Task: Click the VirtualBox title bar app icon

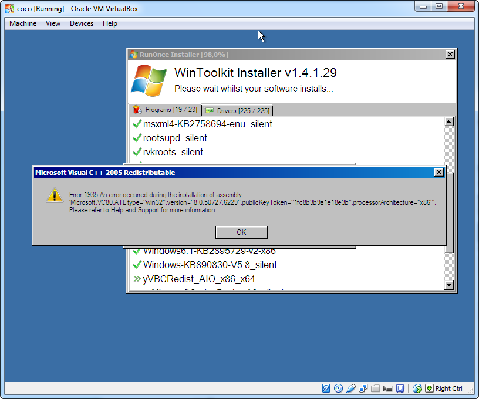Action: click(x=9, y=9)
